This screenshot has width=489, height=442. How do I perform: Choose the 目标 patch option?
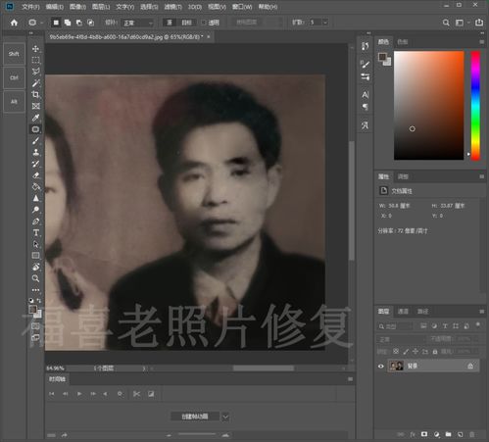186,23
